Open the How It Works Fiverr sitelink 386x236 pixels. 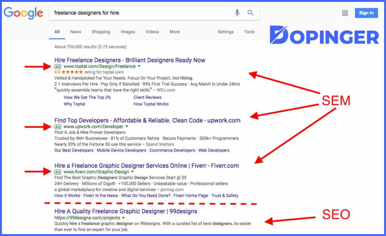click(x=67, y=195)
